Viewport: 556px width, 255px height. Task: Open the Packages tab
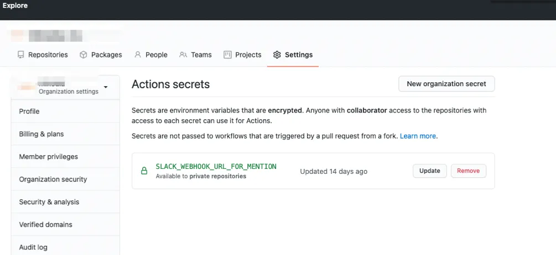coord(106,55)
